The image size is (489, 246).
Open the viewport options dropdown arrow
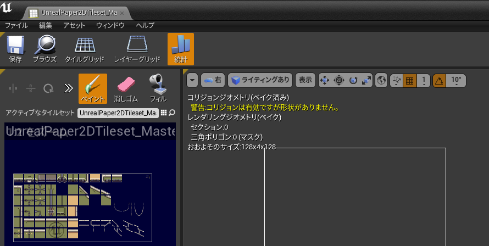pyautogui.click(x=192, y=80)
